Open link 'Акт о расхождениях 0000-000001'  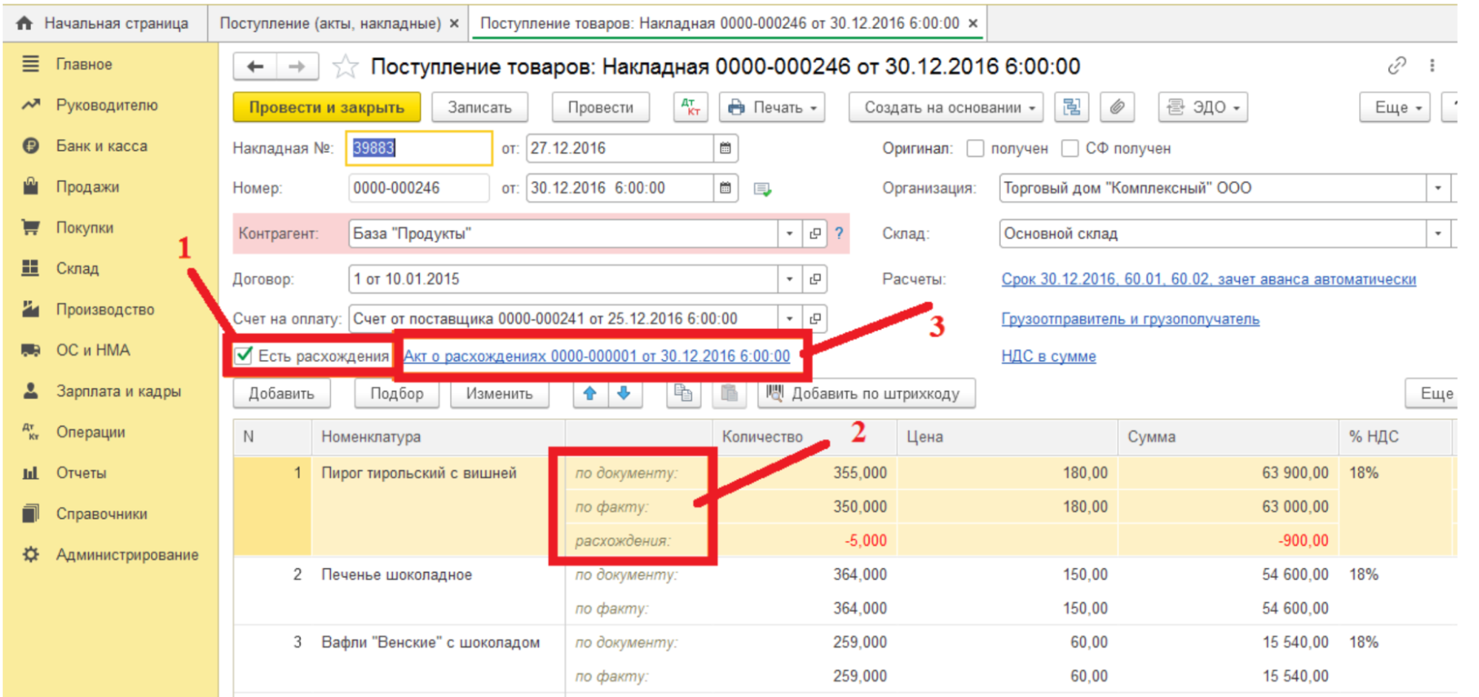click(596, 356)
